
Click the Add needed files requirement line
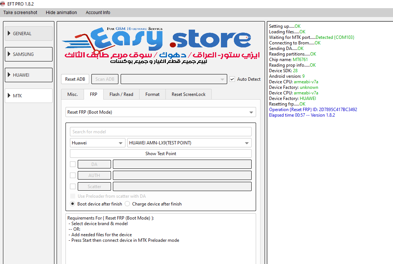click(100, 235)
